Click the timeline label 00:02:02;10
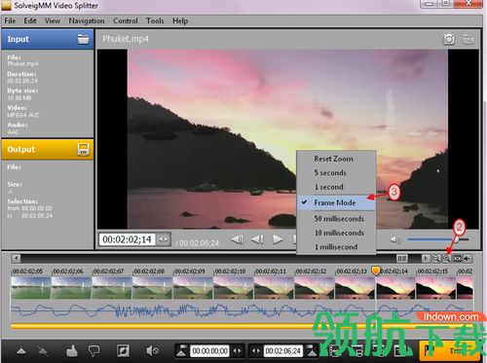This screenshot has width=487, height=363. [230, 272]
